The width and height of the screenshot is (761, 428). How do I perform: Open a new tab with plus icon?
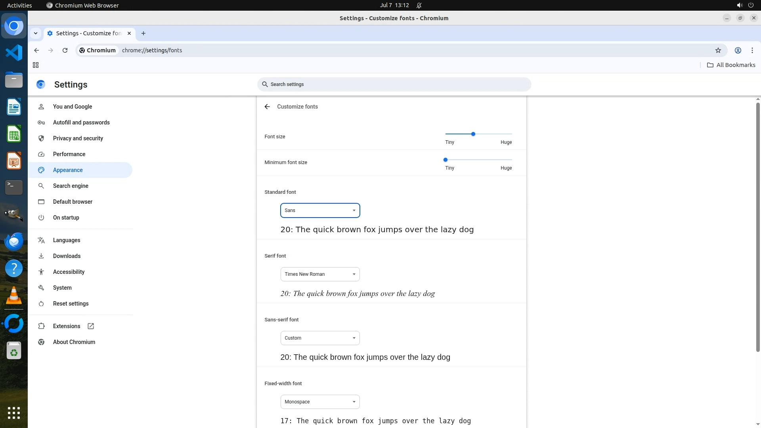(143, 33)
